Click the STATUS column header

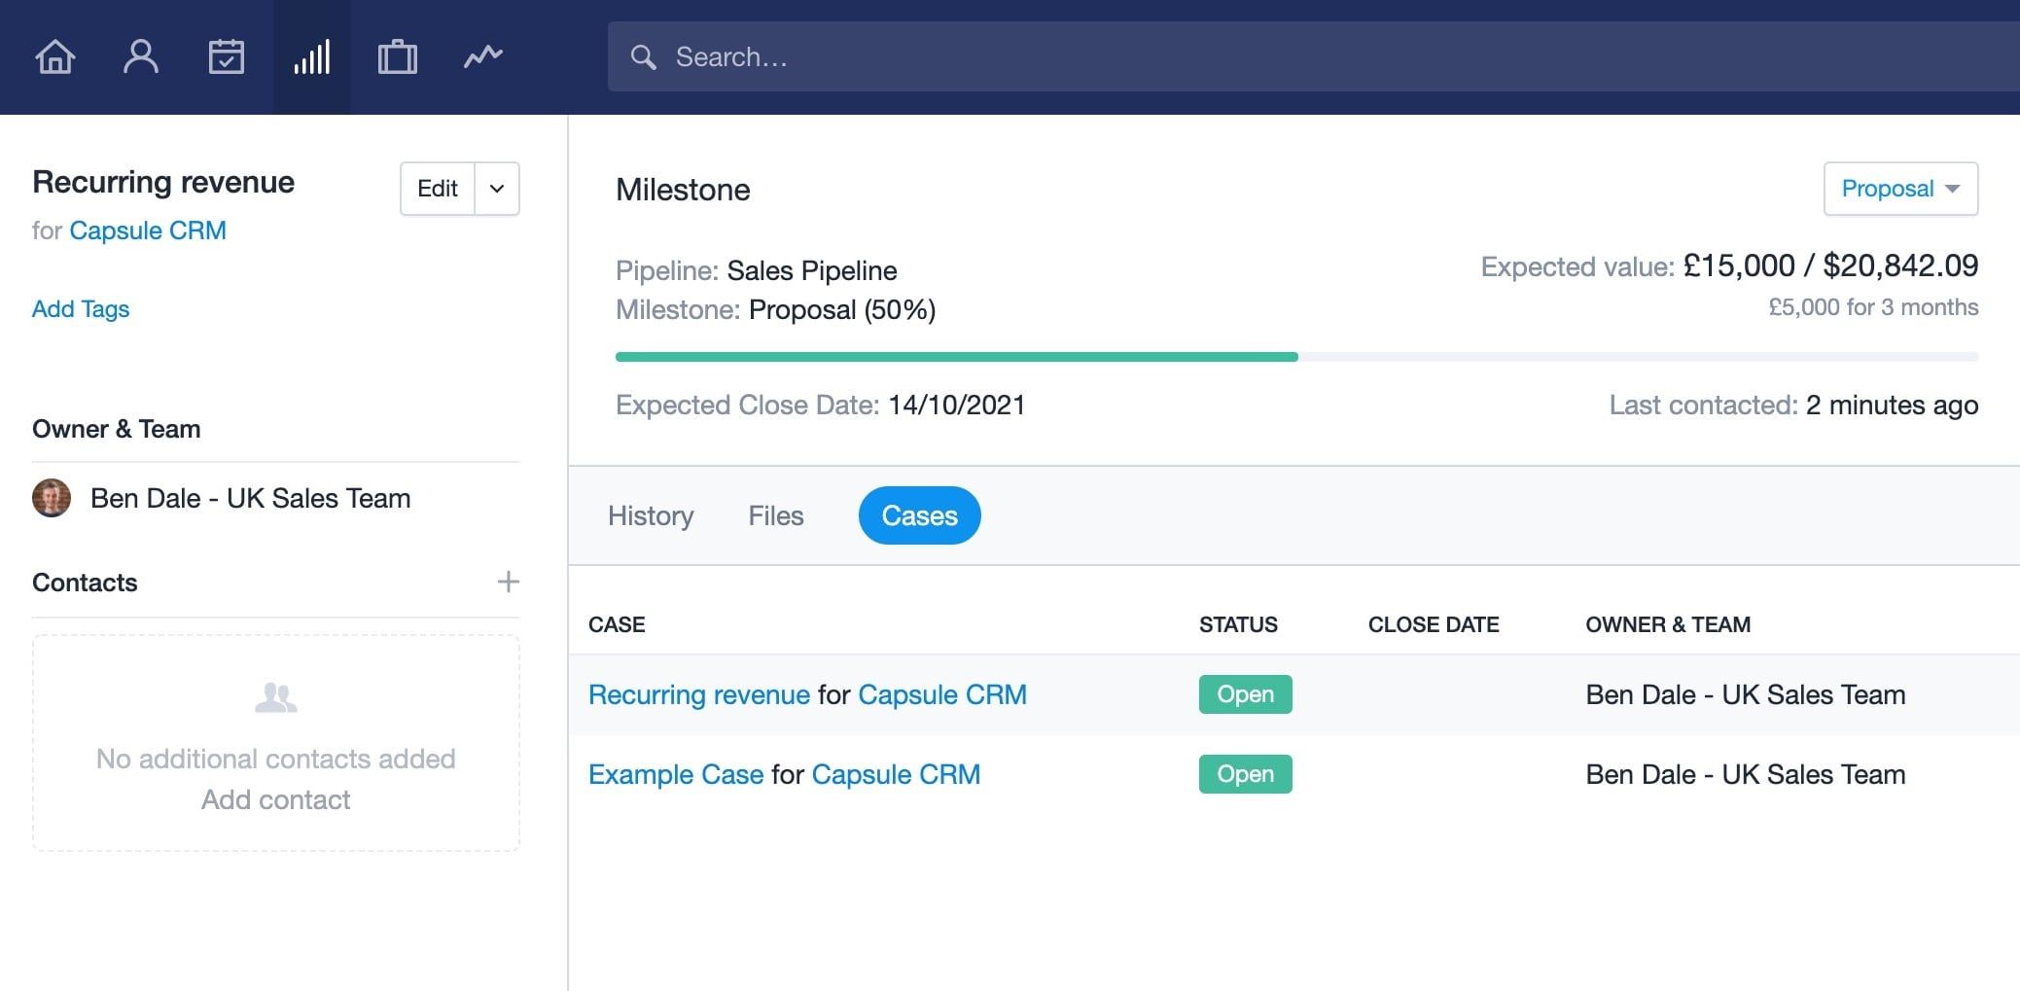[x=1238, y=624]
